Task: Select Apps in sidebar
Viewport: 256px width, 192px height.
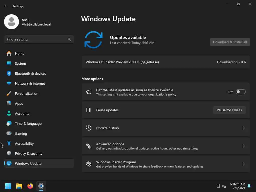Action: [39, 103]
